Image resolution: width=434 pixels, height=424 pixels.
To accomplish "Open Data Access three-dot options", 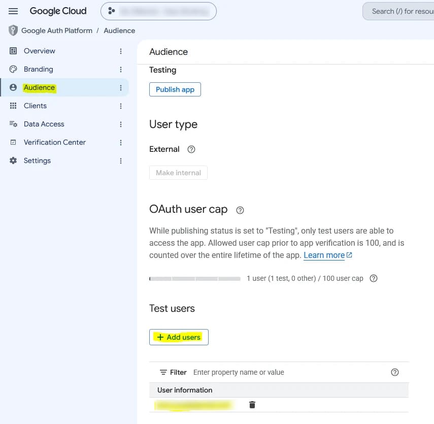I will point(121,124).
